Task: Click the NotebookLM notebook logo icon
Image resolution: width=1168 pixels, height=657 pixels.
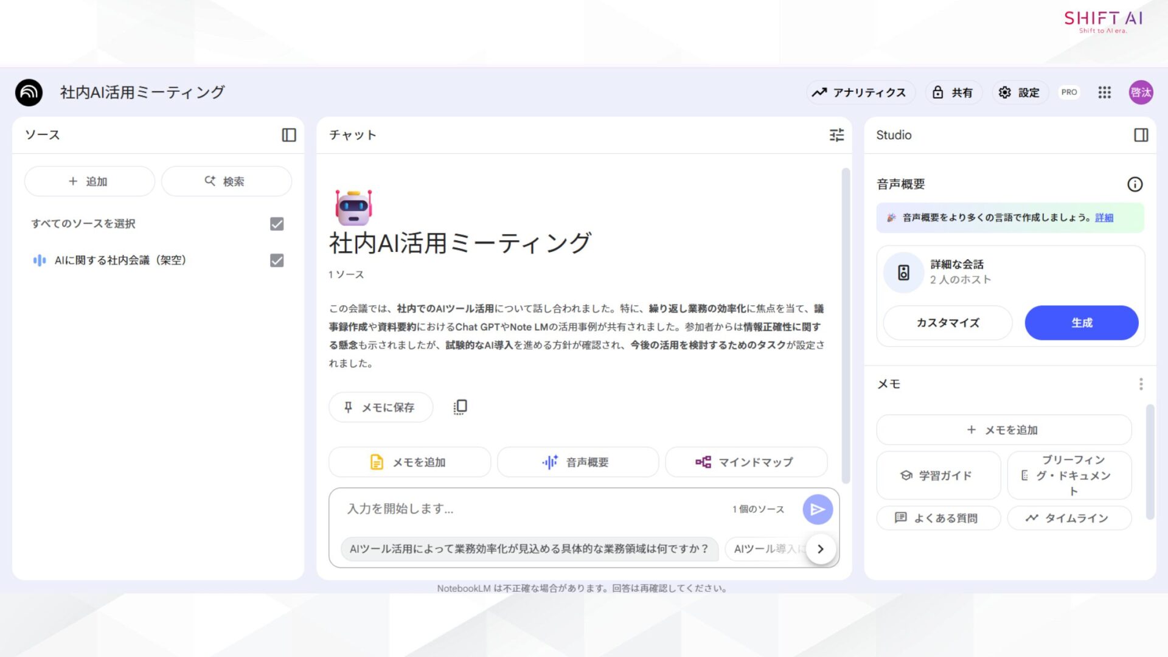Action: pyautogui.click(x=28, y=92)
